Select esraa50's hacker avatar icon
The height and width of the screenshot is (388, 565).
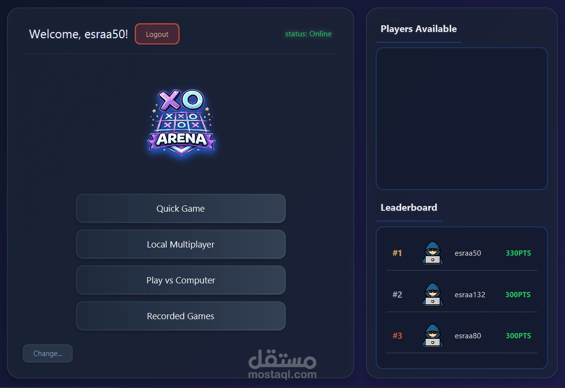coord(433,253)
